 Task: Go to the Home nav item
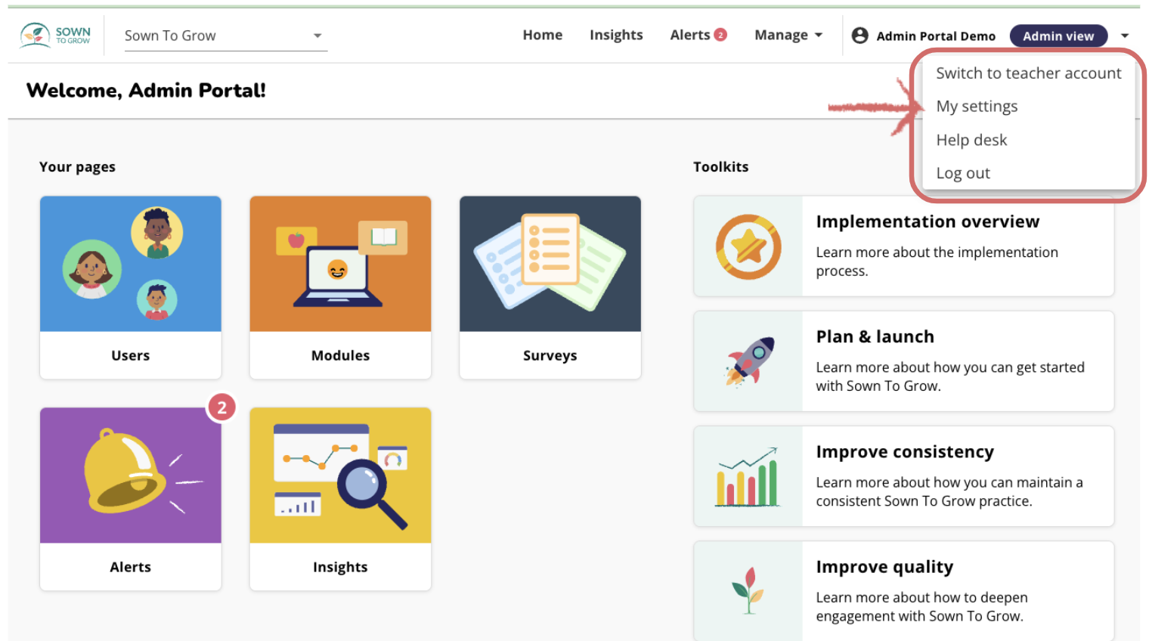point(542,35)
